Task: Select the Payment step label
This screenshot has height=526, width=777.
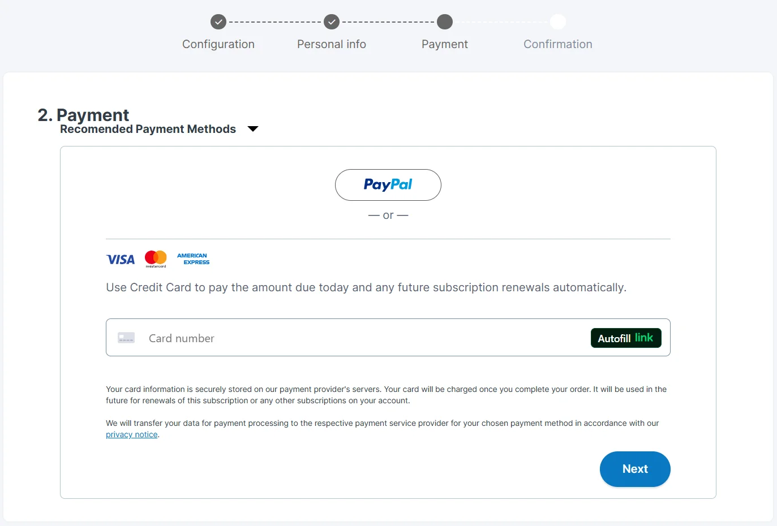Action: (445, 44)
